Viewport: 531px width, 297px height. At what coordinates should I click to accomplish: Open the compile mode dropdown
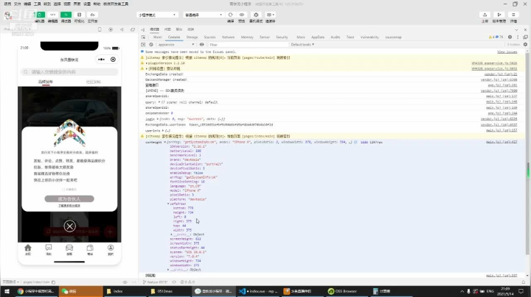click(204, 15)
